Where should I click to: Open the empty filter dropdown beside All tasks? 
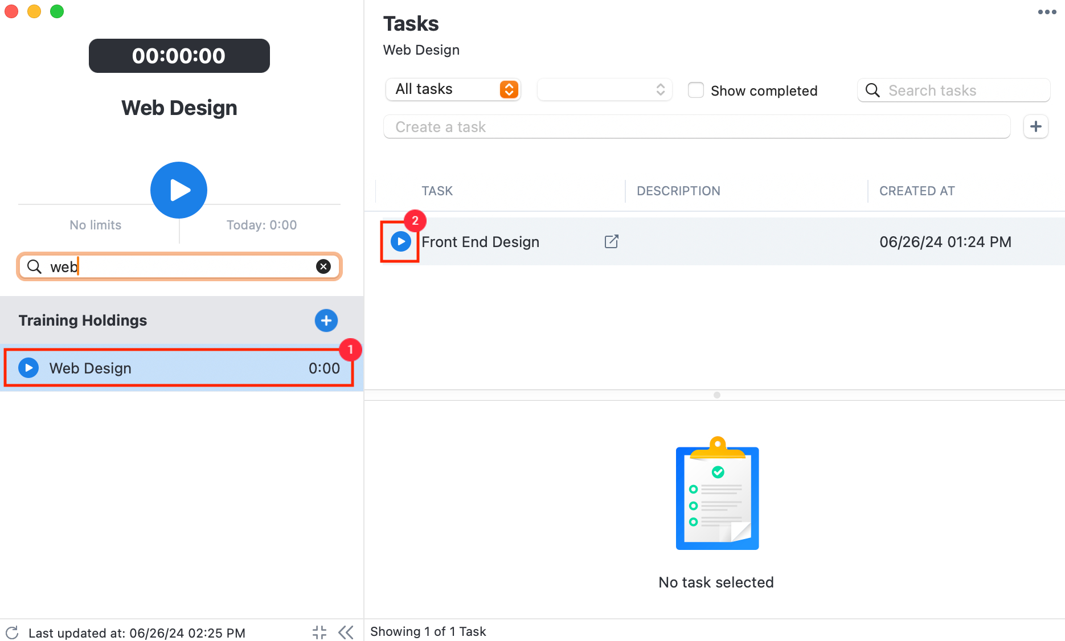(x=604, y=89)
